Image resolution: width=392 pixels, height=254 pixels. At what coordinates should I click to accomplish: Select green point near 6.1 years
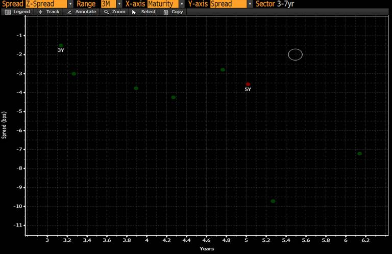359,154
